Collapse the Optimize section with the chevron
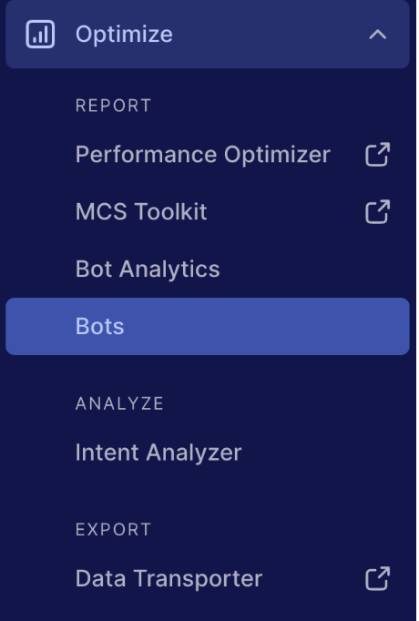Screen dimensions: 419x621 (377, 35)
